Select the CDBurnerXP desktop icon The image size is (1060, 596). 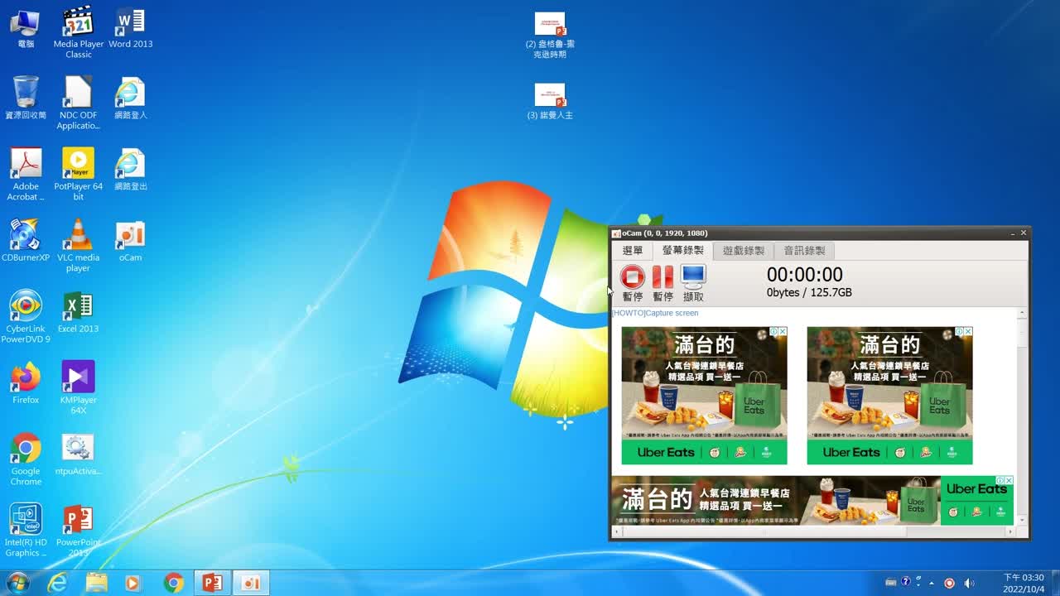click(x=26, y=241)
